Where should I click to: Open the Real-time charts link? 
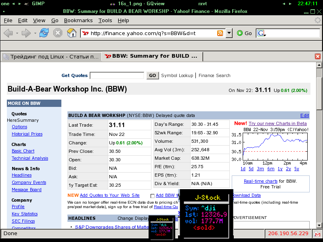point(260,181)
